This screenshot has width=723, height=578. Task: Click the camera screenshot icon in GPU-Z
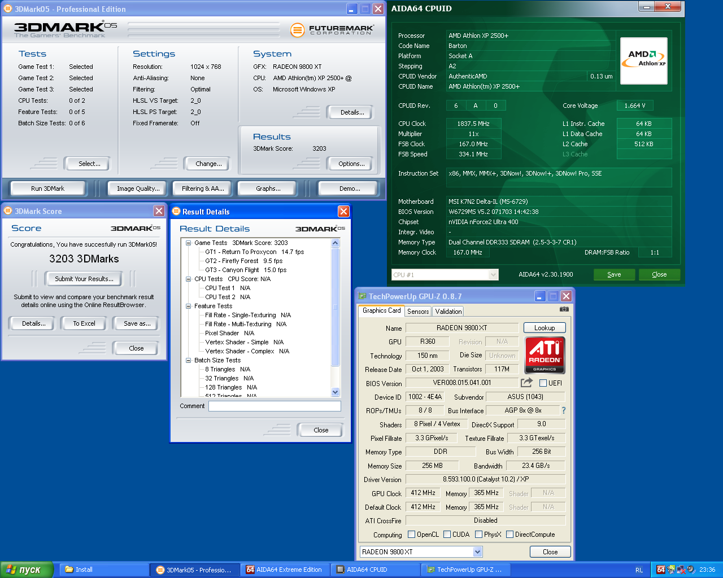pos(564,309)
